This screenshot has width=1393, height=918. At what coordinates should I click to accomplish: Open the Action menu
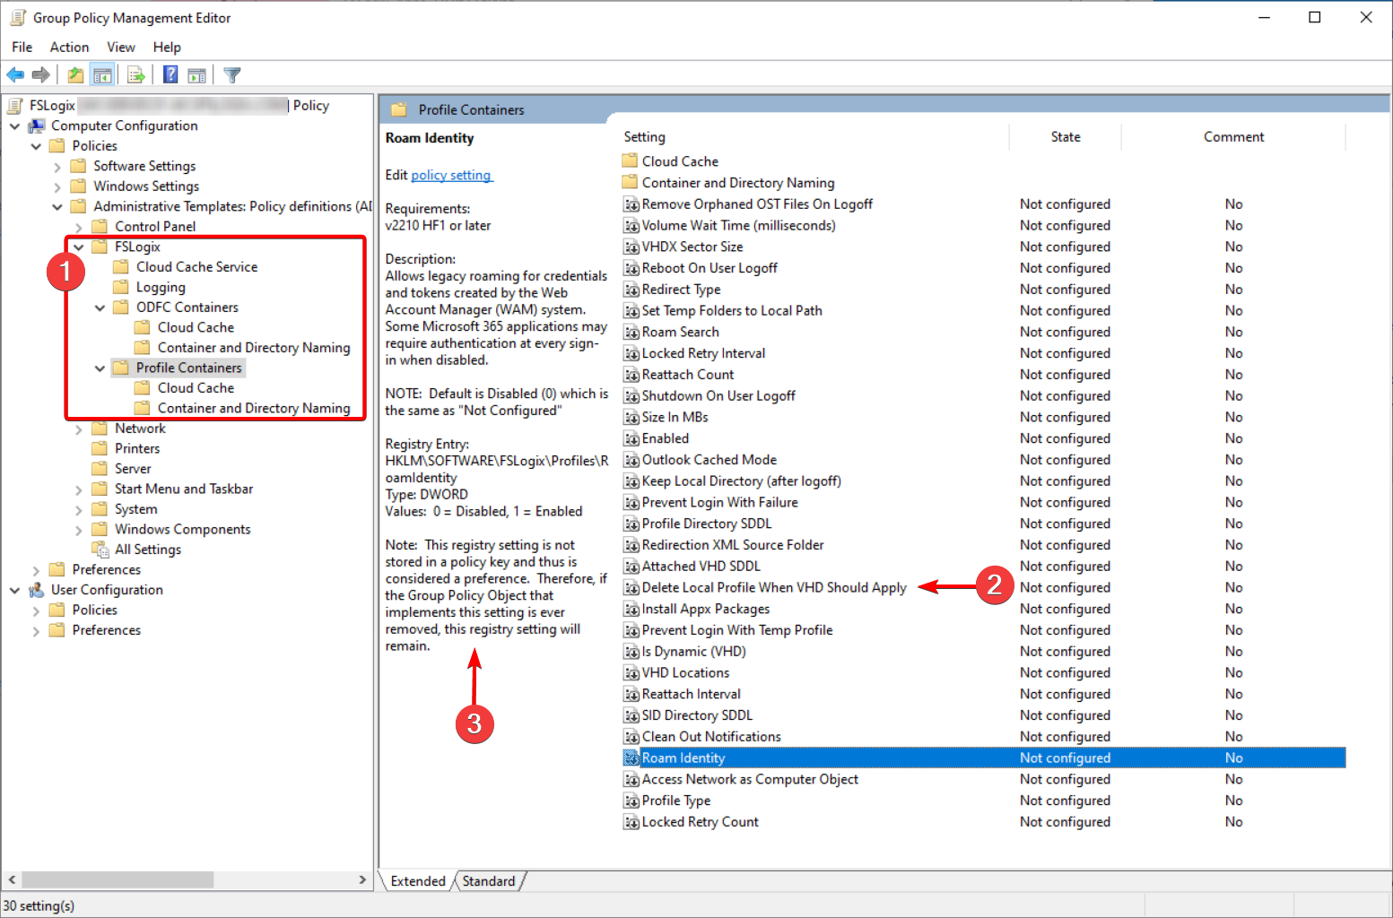[69, 47]
